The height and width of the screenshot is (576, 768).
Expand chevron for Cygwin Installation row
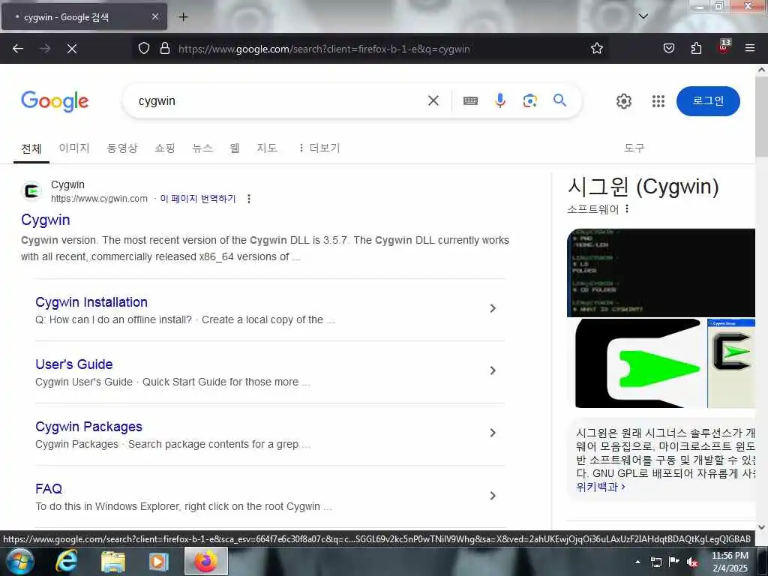pos(493,308)
